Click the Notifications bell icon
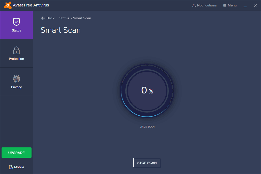This screenshot has height=174, width=261. [x=194, y=5]
